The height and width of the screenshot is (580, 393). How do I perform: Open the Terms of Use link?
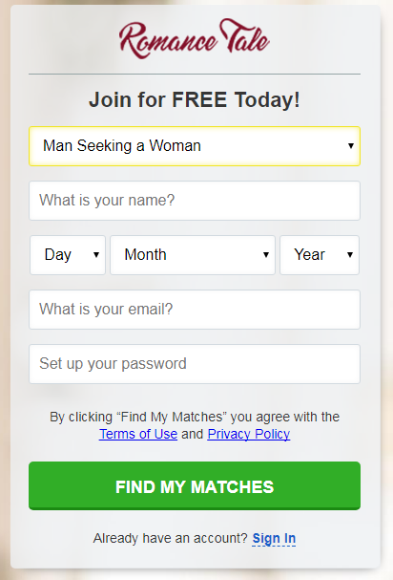click(x=138, y=434)
